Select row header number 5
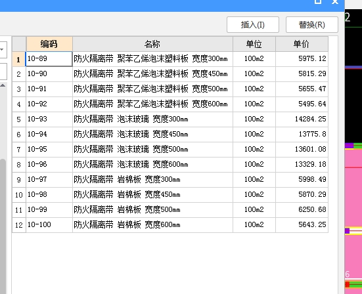The height and width of the screenshot is (294, 362). (x=19, y=119)
